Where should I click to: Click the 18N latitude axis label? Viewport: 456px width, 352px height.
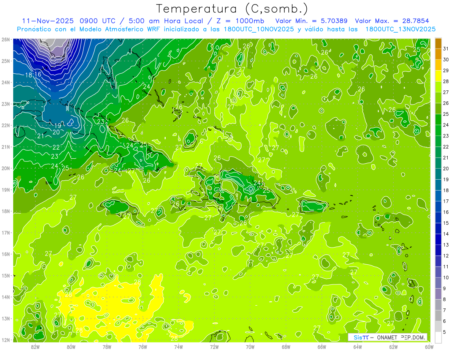tap(6, 211)
